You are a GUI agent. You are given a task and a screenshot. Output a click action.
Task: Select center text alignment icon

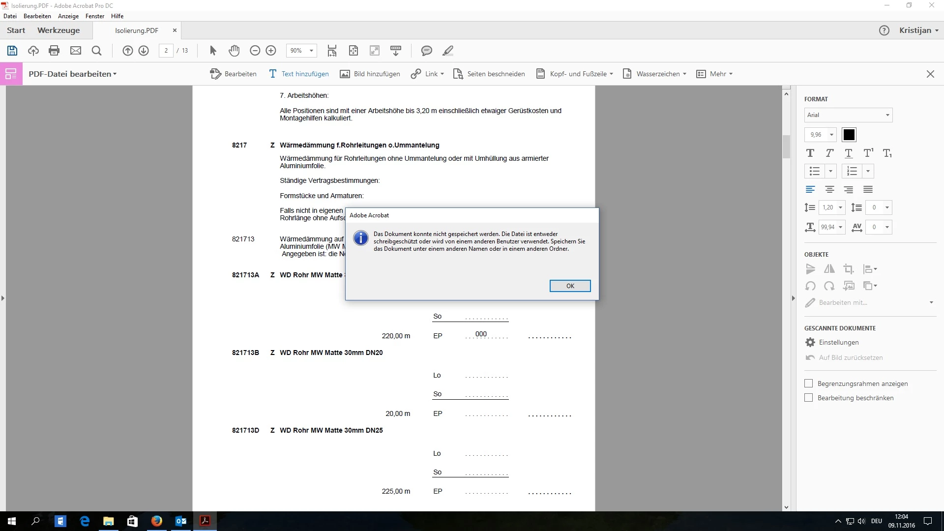(x=829, y=190)
